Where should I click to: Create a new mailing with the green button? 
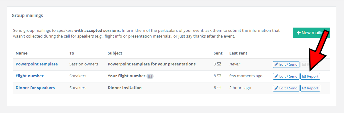point(311,33)
